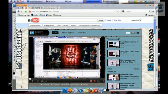Click the Firefox back arrow button
The height and width of the screenshot is (94, 168).
point(19,11)
